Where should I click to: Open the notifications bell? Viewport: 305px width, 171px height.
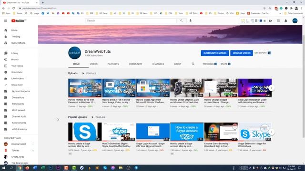(x=286, y=21)
